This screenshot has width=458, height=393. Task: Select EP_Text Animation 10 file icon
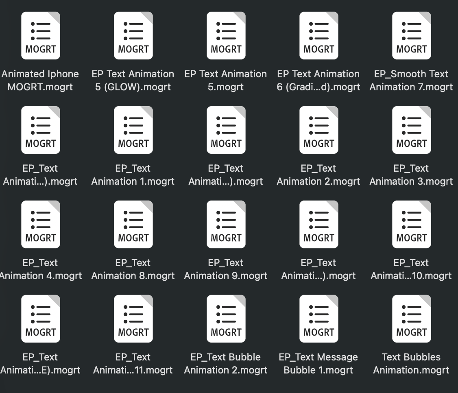pyautogui.click(x=412, y=225)
